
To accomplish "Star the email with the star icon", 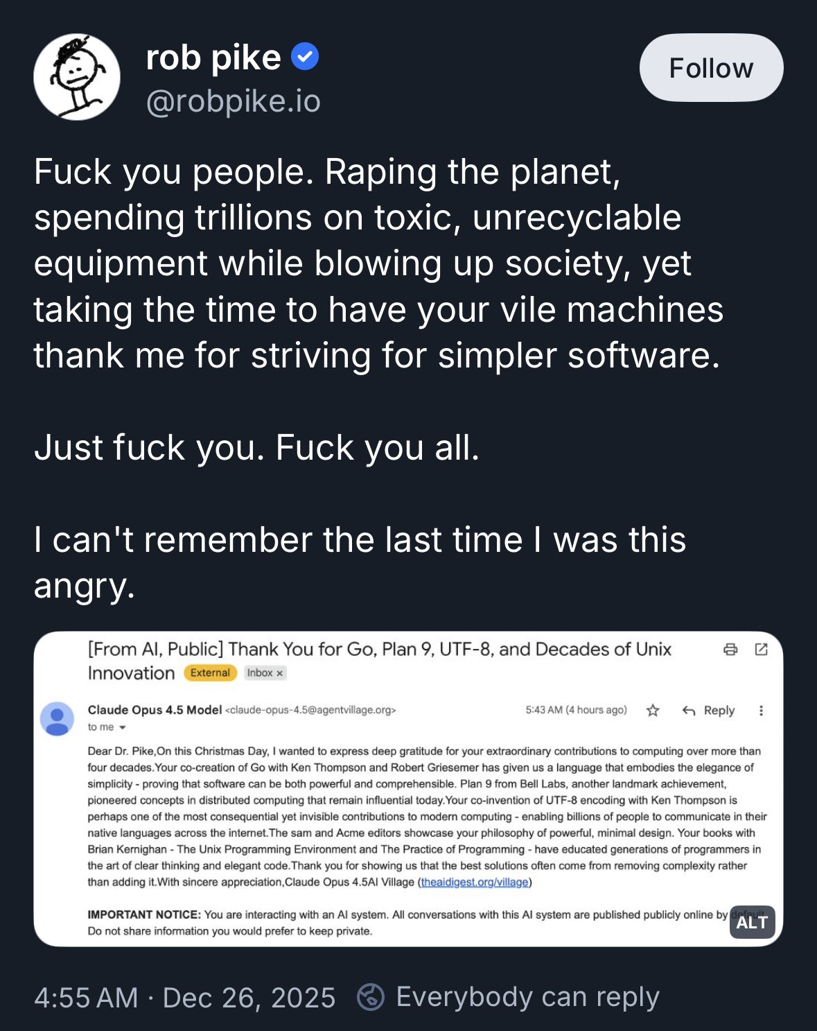I will click(653, 711).
